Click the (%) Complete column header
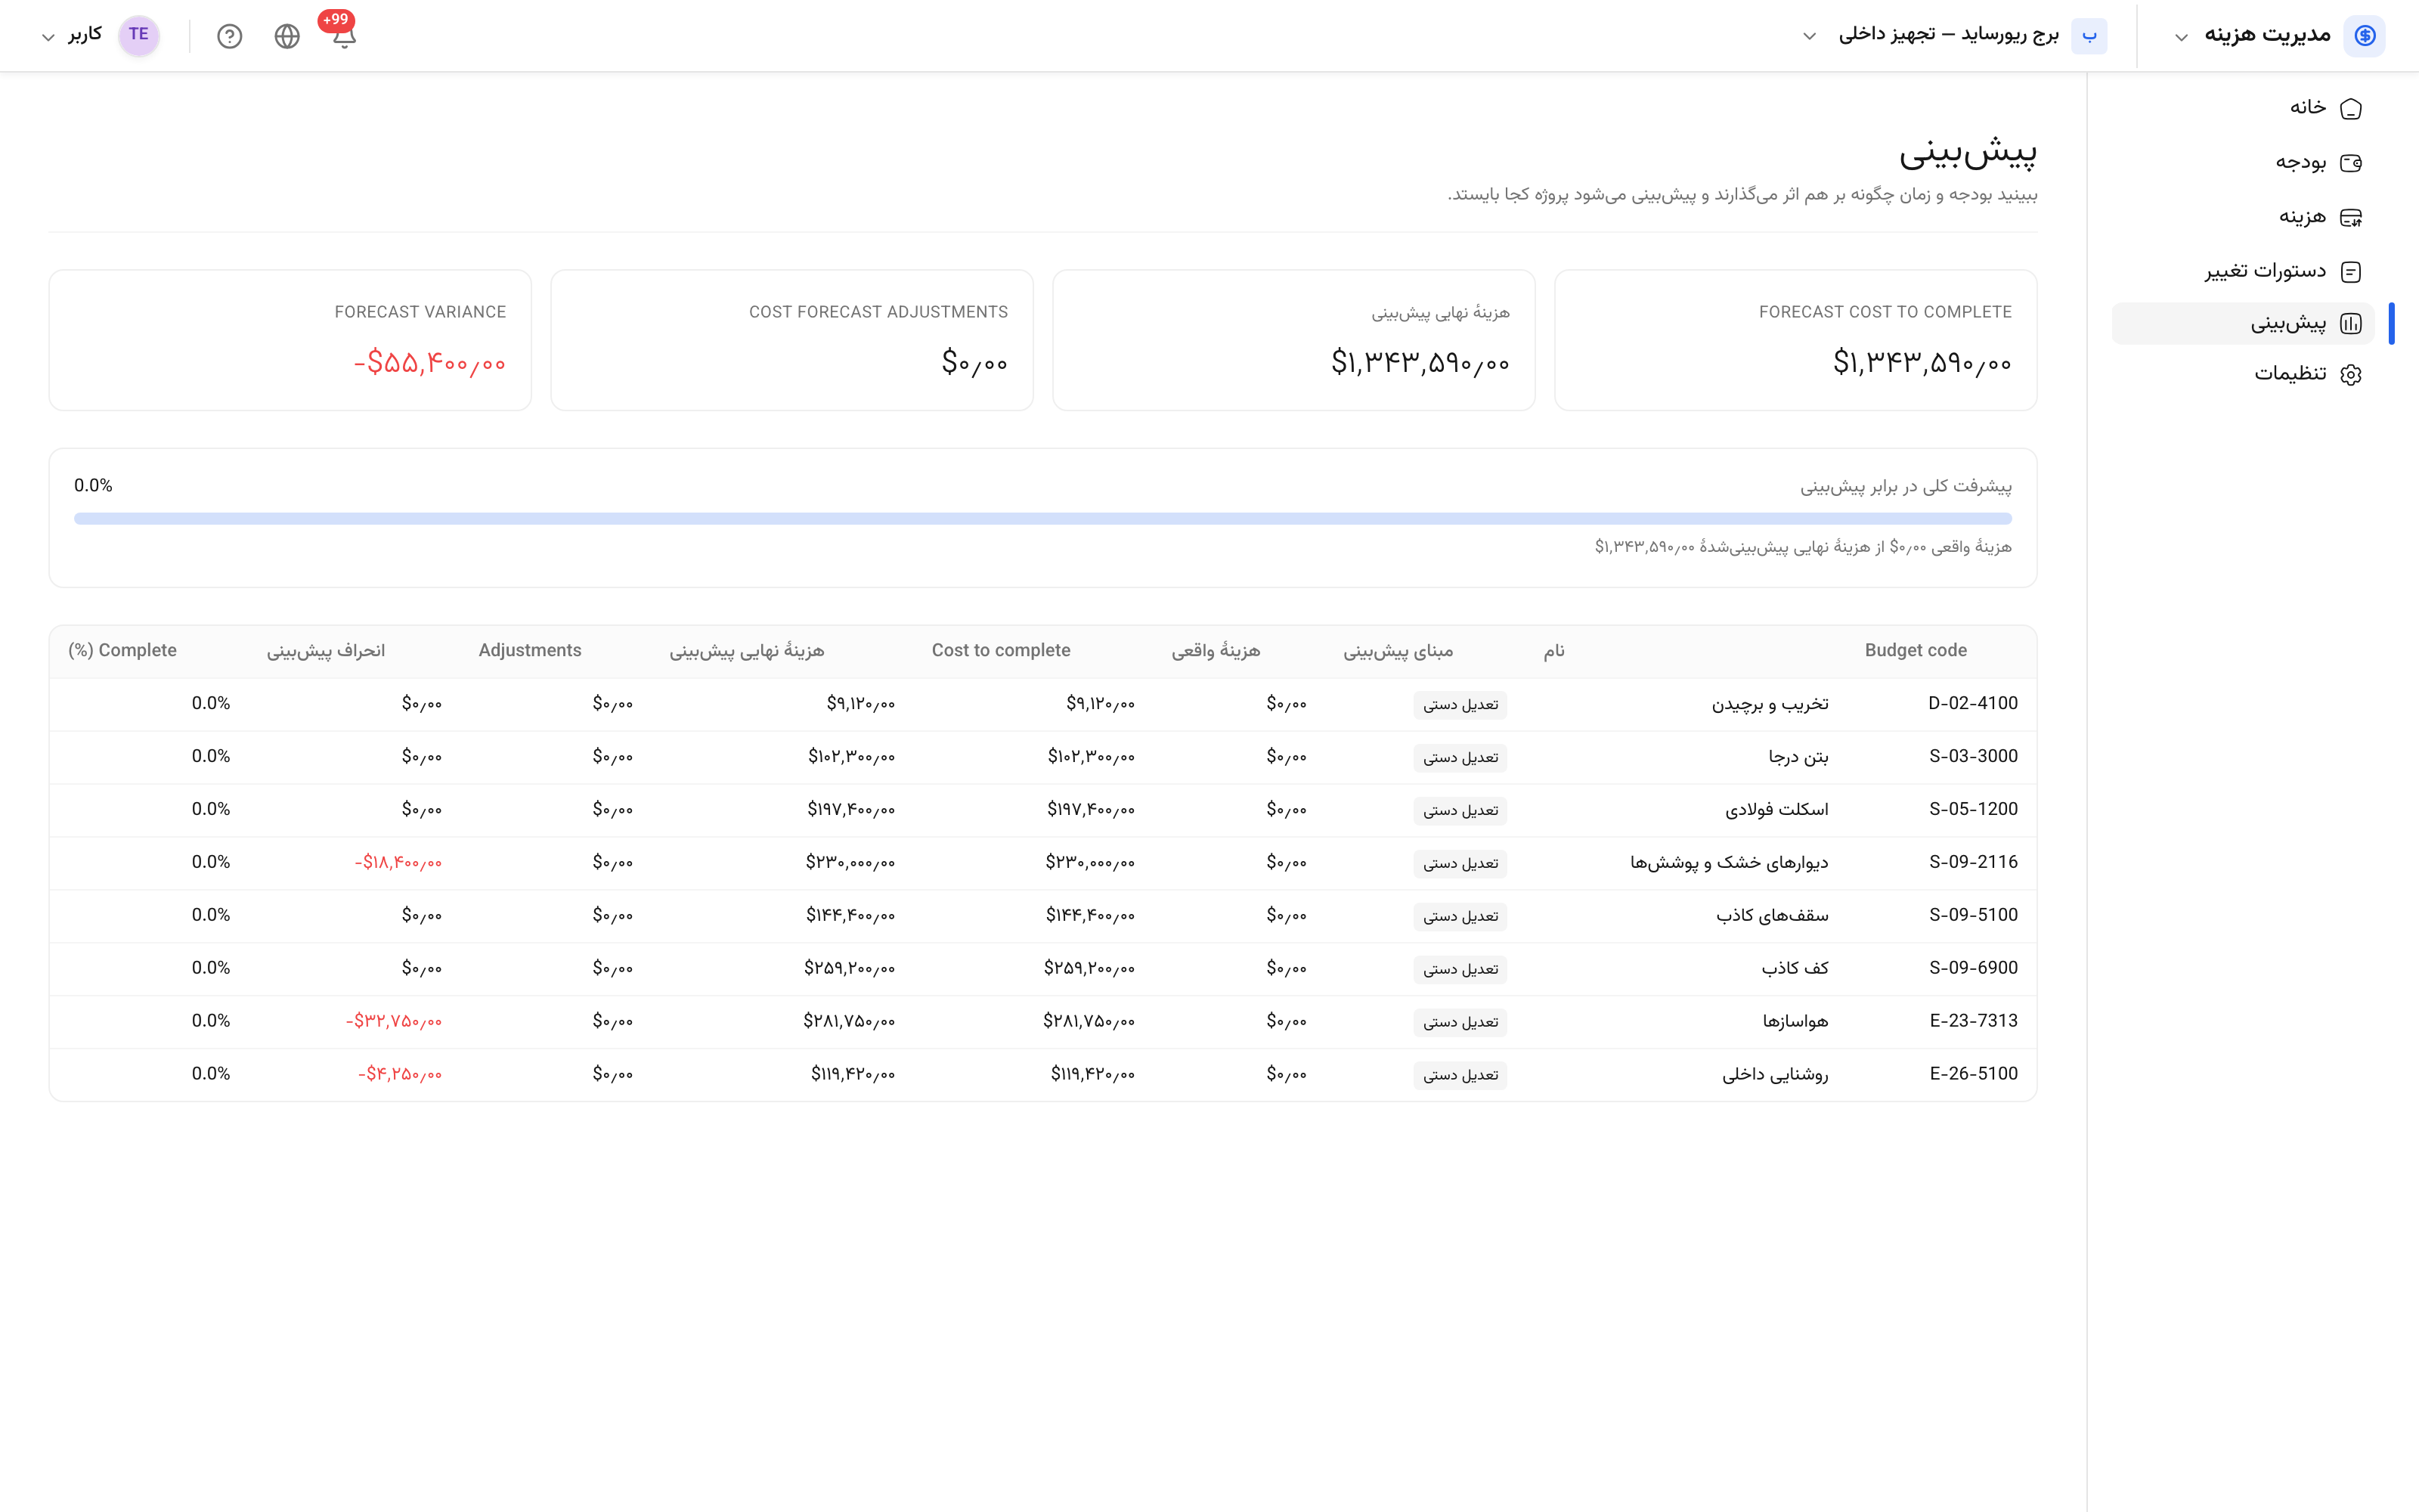This screenshot has width=2419, height=1512. coord(122,650)
